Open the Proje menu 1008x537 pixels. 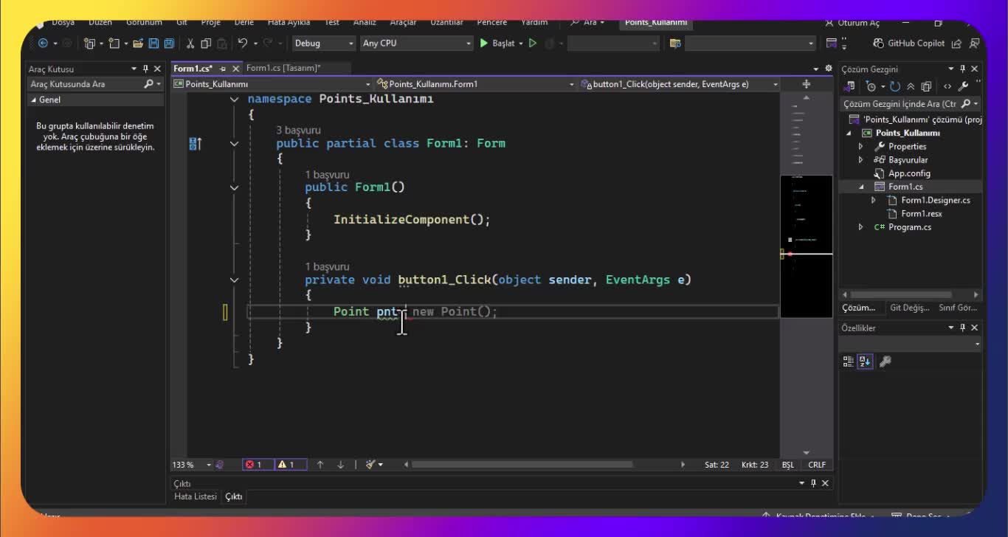210,23
